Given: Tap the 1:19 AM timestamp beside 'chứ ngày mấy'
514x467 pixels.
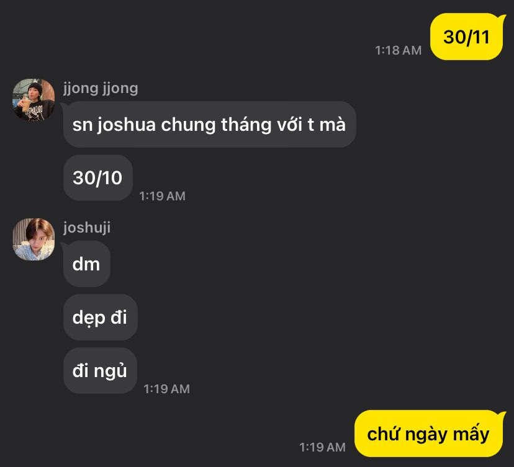Looking at the screenshot, I should (x=323, y=447).
